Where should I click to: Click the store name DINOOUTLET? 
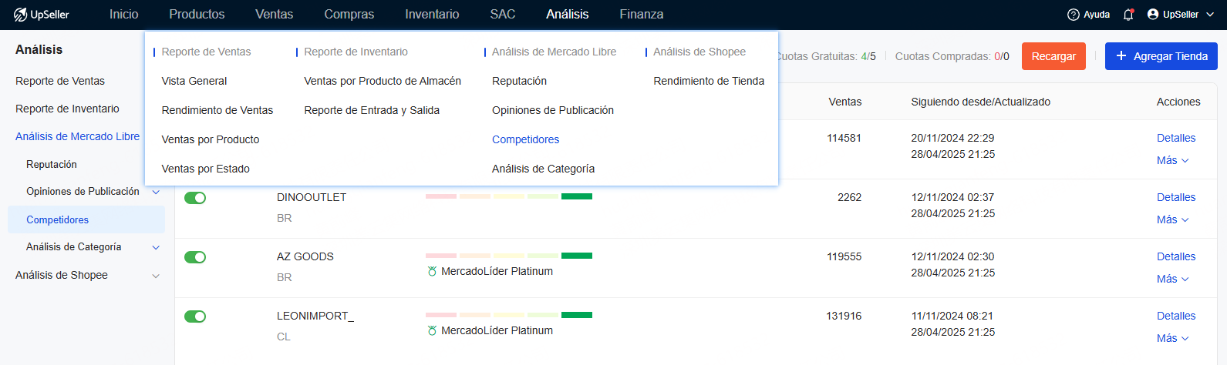tap(312, 197)
